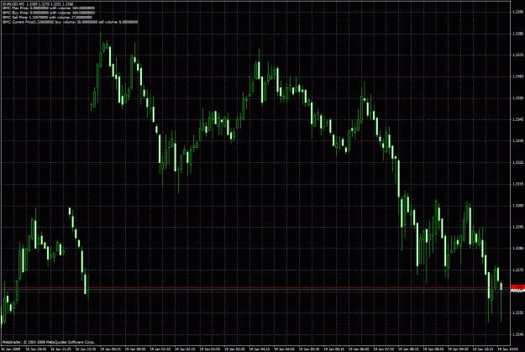Select the red horizontal price line
Image resolution: width=525 pixels, height=352 pixels.
[x=255, y=287]
